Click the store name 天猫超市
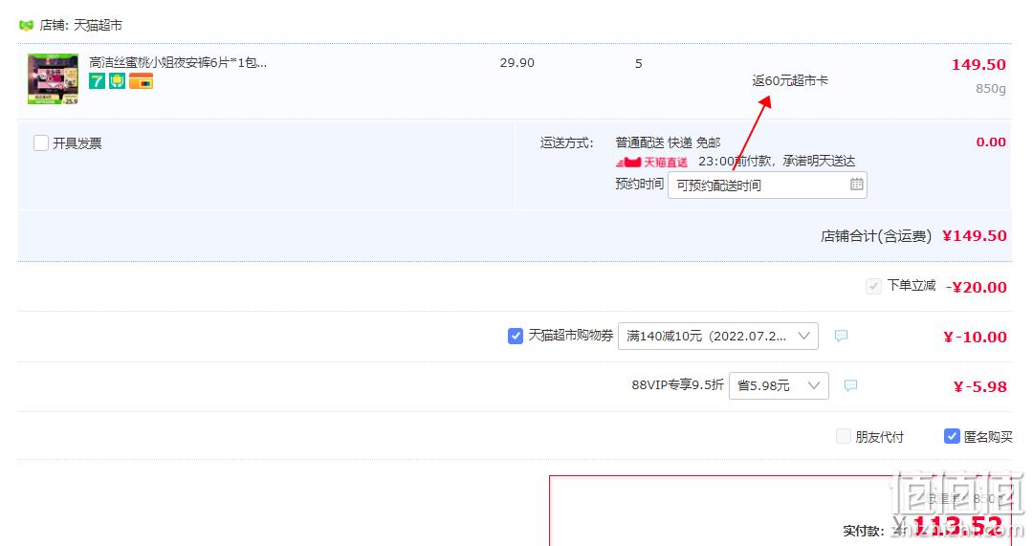 (x=98, y=25)
